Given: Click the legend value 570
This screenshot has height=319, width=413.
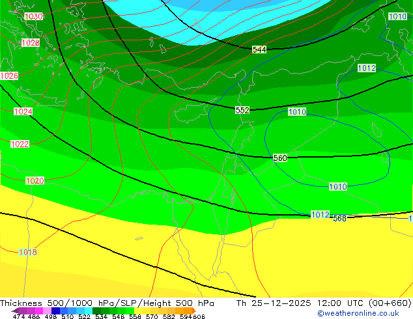Looking at the screenshot, I should [152, 316].
